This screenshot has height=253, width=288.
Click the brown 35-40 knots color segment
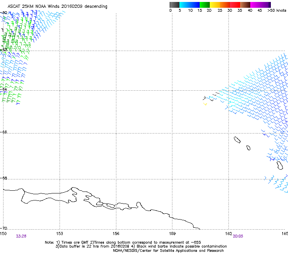click(x=245, y=5)
